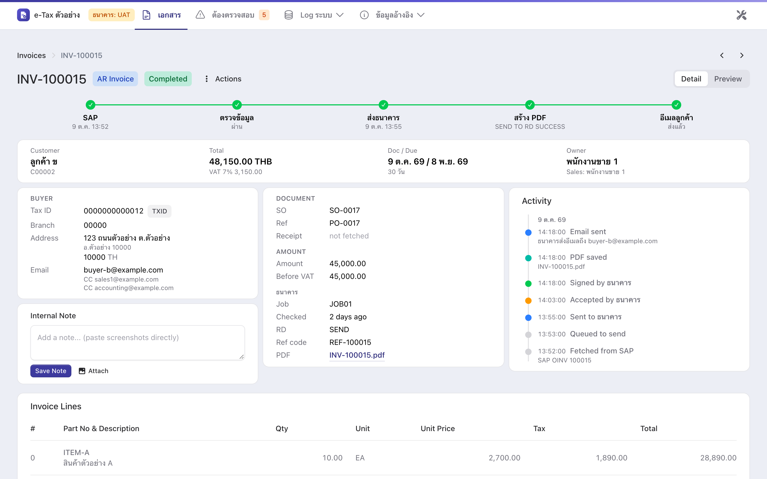
Task: Click the warning triangle icon for ต้องตรวจสอบ
Action: click(x=200, y=15)
